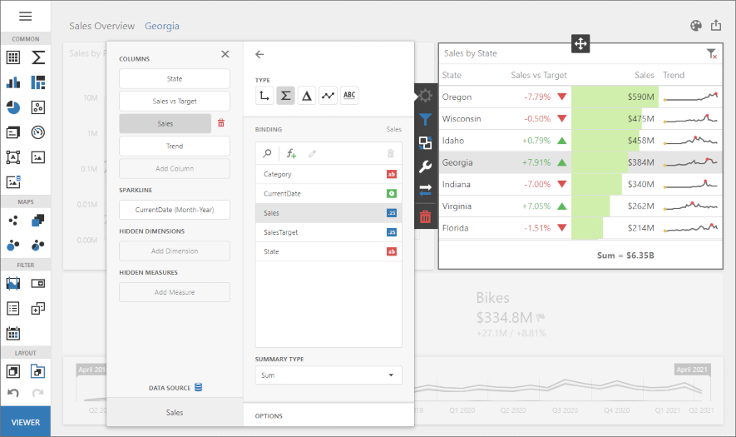The height and width of the screenshot is (437, 736).
Task: Choose the State data field
Action: coord(328,251)
